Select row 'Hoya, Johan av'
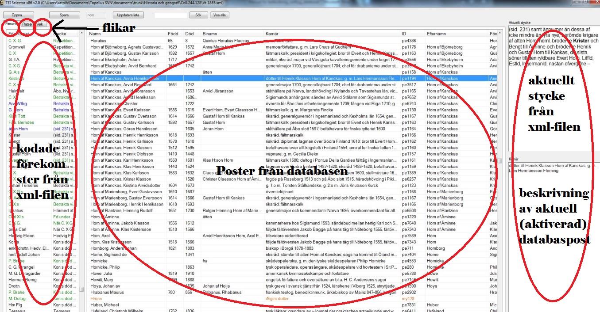Image resolution: width=600 pixels, height=312 pixels. tap(292, 286)
